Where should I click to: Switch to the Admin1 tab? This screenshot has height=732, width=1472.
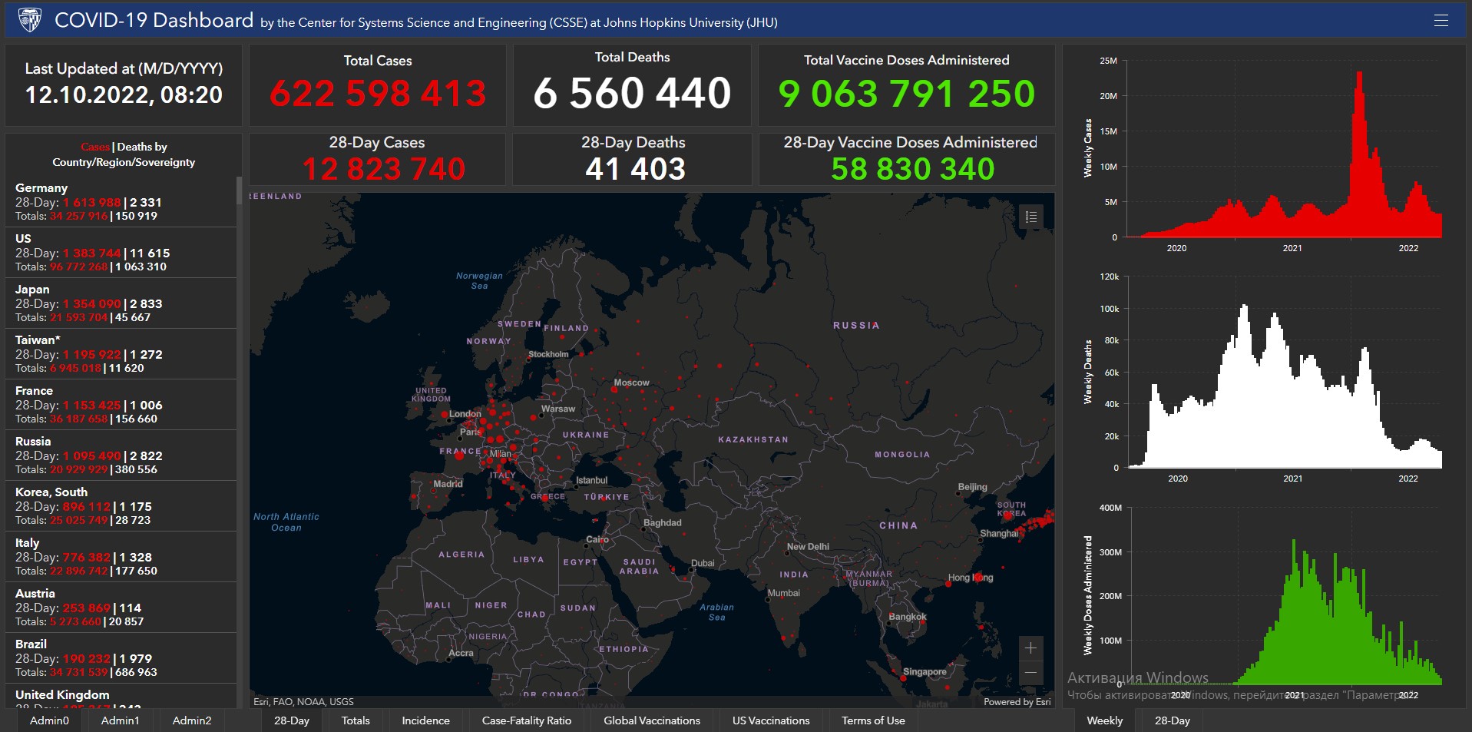click(x=121, y=720)
